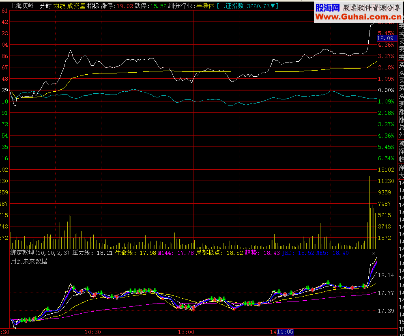Click the highlighted 14:05 time marker
The image size is (404, 336).
point(285,332)
